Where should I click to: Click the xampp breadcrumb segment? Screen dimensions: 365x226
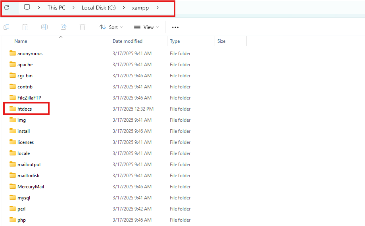click(x=140, y=8)
